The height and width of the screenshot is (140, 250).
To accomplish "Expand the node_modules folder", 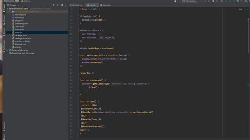I will point(10,12).
